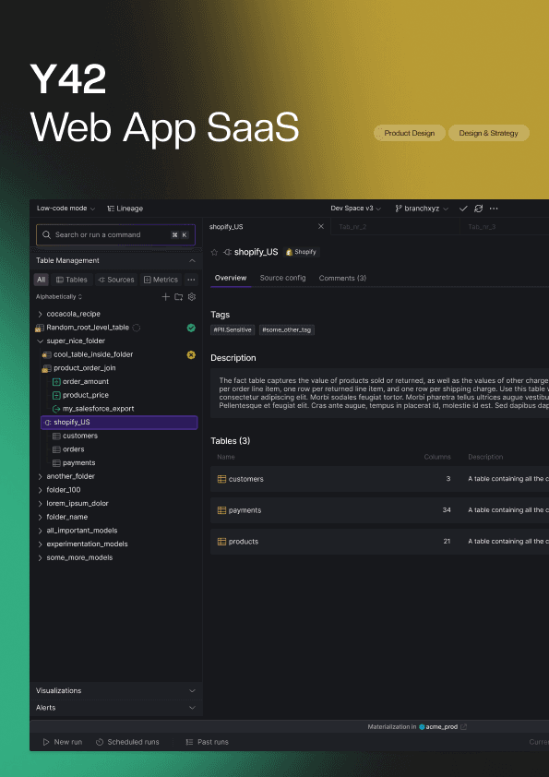Open the branchxyz branch dropdown
This screenshot has width=549, height=777.
pyautogui.click(x=422, y=209)
